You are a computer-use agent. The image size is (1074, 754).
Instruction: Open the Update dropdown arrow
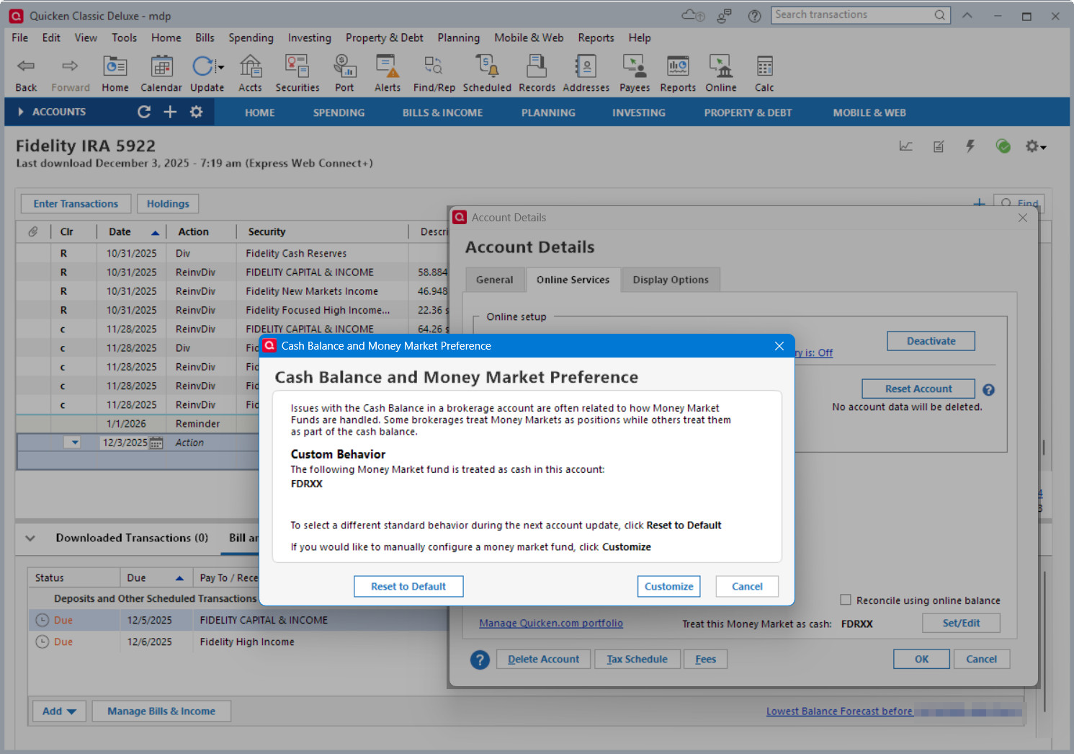[x=220, y=67]
